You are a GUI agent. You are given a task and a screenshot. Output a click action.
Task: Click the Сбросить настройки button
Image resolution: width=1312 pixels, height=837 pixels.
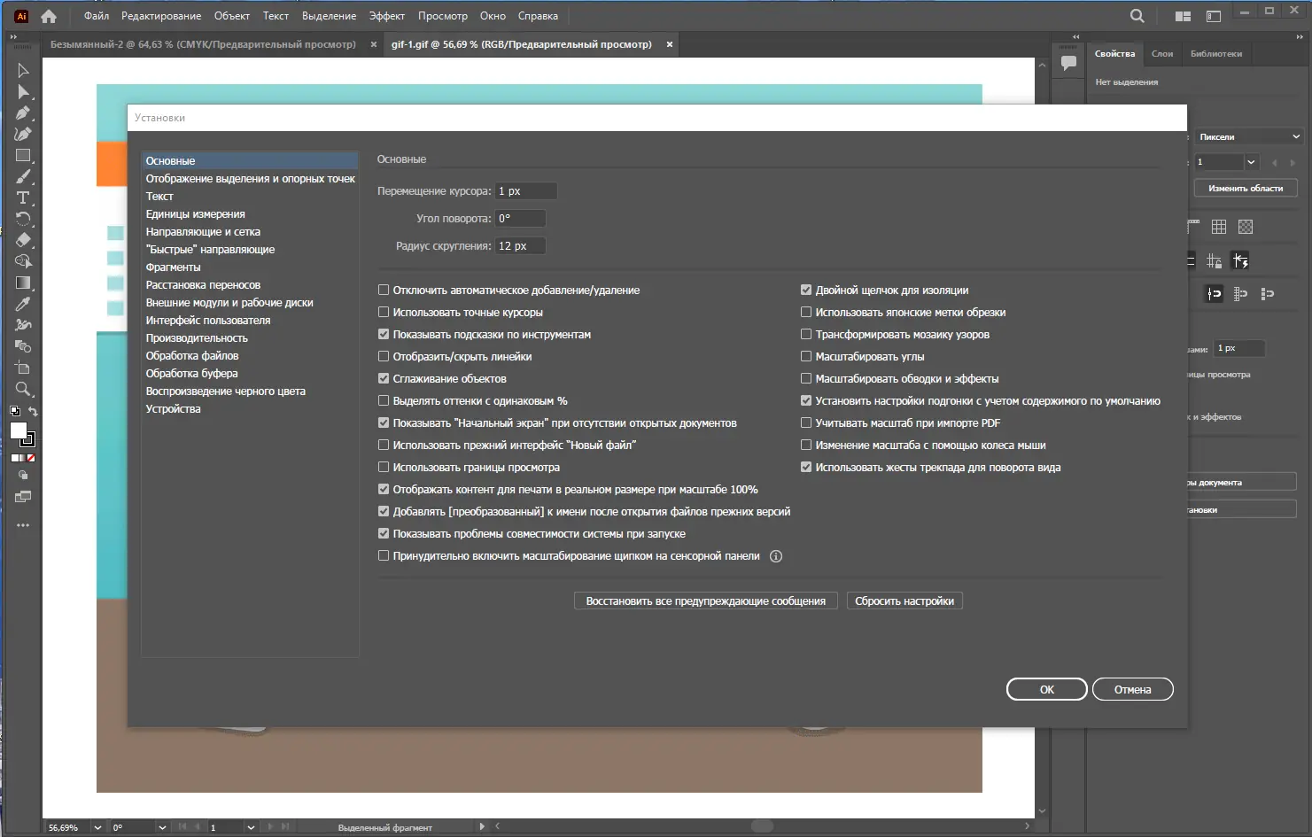pos(904,601)
